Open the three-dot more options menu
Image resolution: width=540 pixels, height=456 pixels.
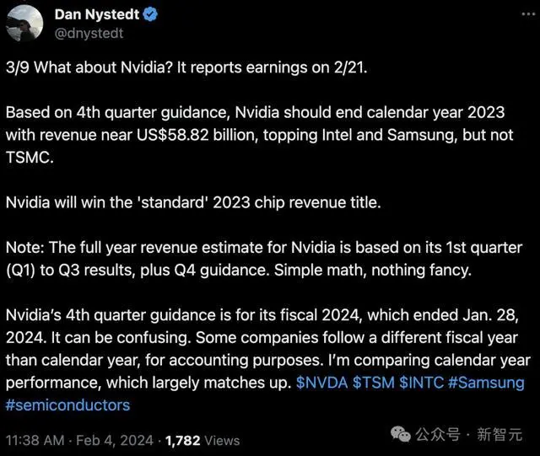point(528,14)
